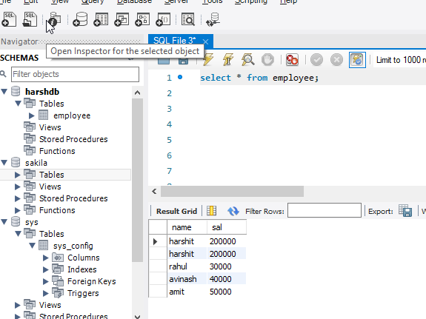Image resolution: width=426 pixels, height=319 pixels.
Task: Expand the employee table node
Action: click(32, 115)
